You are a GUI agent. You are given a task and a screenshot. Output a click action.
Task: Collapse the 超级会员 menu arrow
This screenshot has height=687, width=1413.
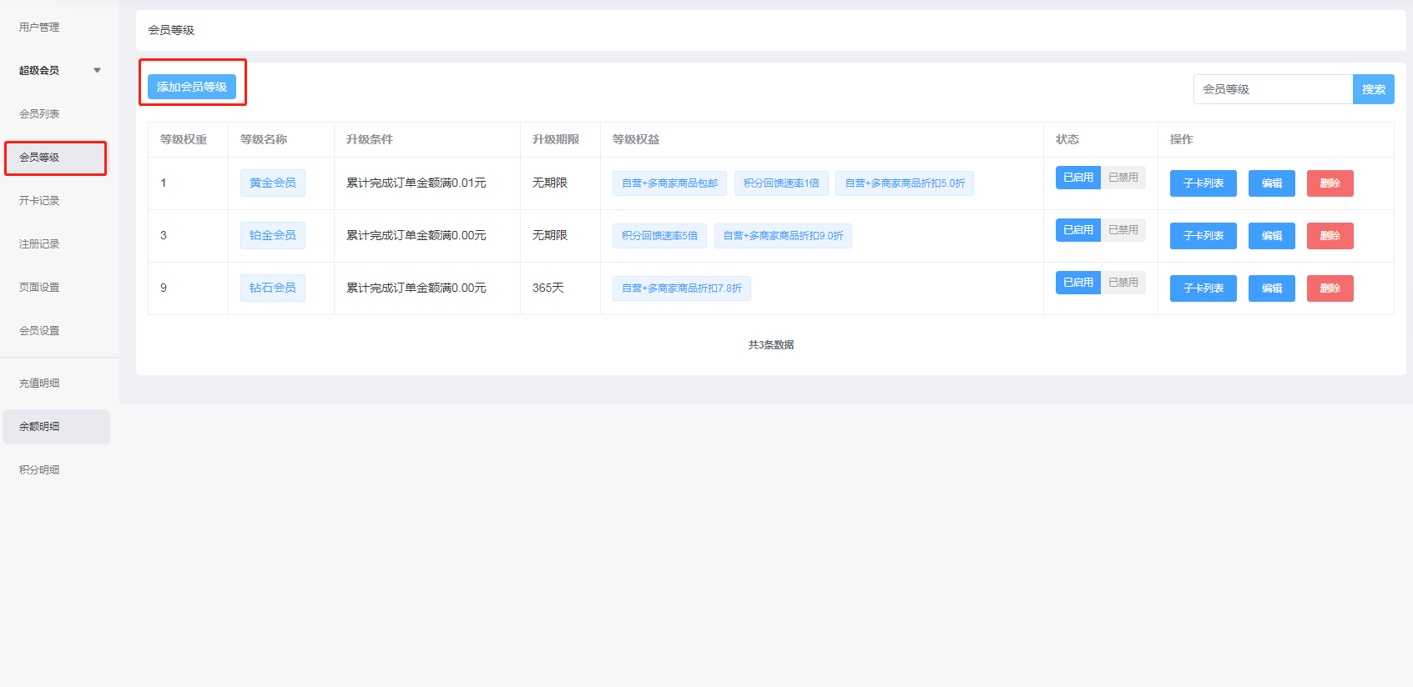coord(98,70)
